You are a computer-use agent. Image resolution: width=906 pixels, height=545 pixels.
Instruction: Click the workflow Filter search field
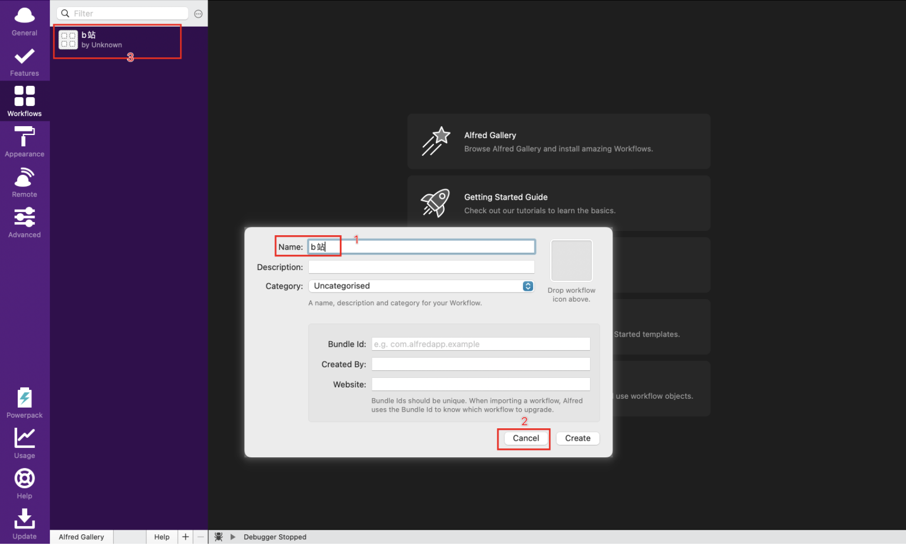click(x=123, y=14)
